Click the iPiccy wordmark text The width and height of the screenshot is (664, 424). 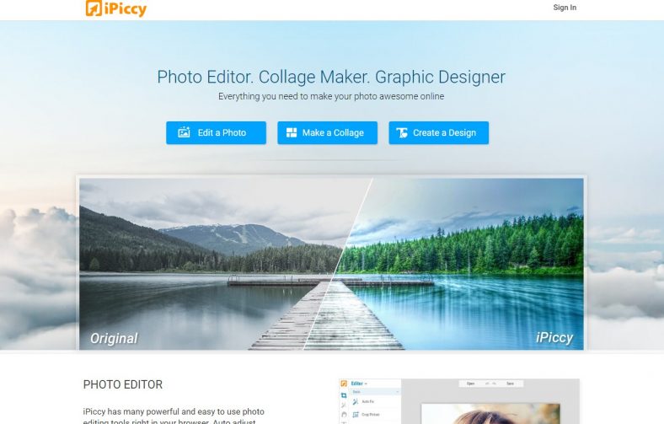tap(126, 9)
